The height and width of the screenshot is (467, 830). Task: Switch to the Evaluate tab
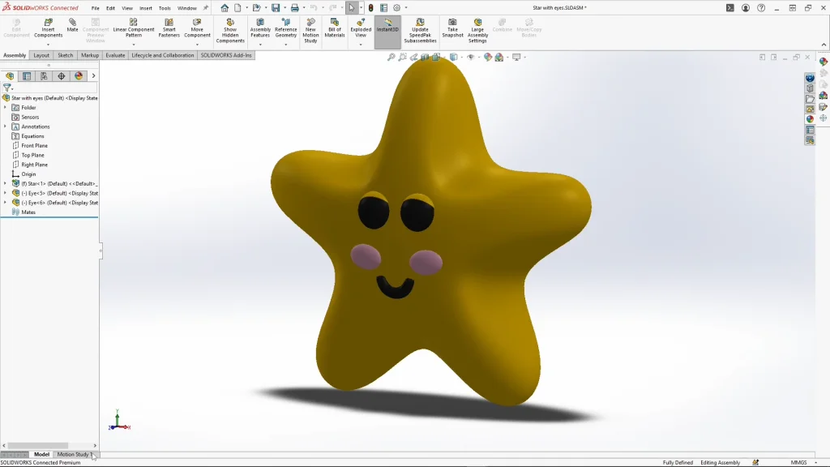(113, 55)
